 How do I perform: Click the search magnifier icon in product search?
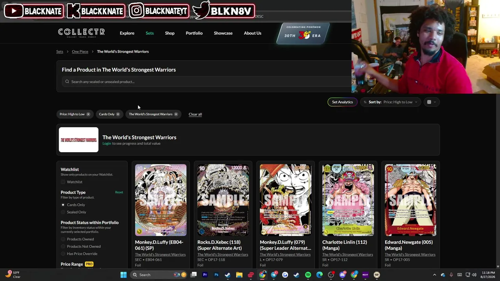(67, 82)
